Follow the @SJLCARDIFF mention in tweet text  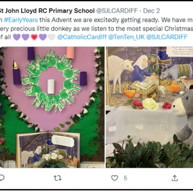[x=167, y=37]
